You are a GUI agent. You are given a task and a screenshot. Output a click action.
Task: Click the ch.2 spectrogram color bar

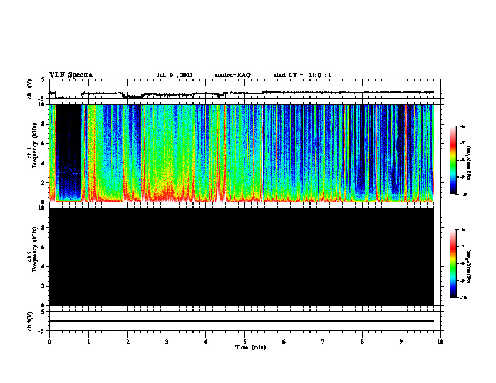[x=453, y=263]
